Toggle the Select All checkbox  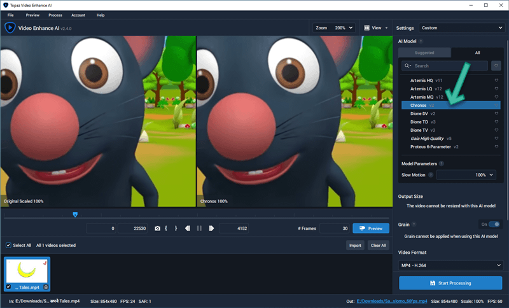point(8,246)
